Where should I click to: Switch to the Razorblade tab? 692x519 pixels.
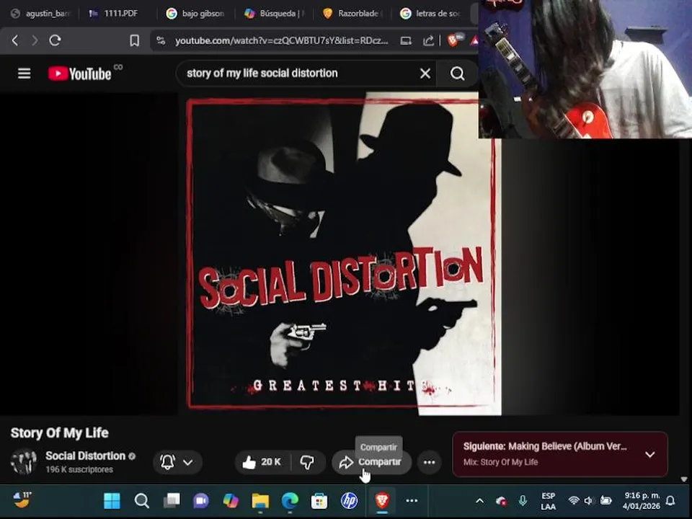(x=352, y=14)
